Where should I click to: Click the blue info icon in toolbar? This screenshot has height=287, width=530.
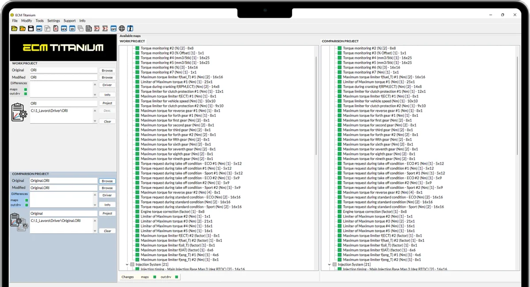(x=130, y=28)
